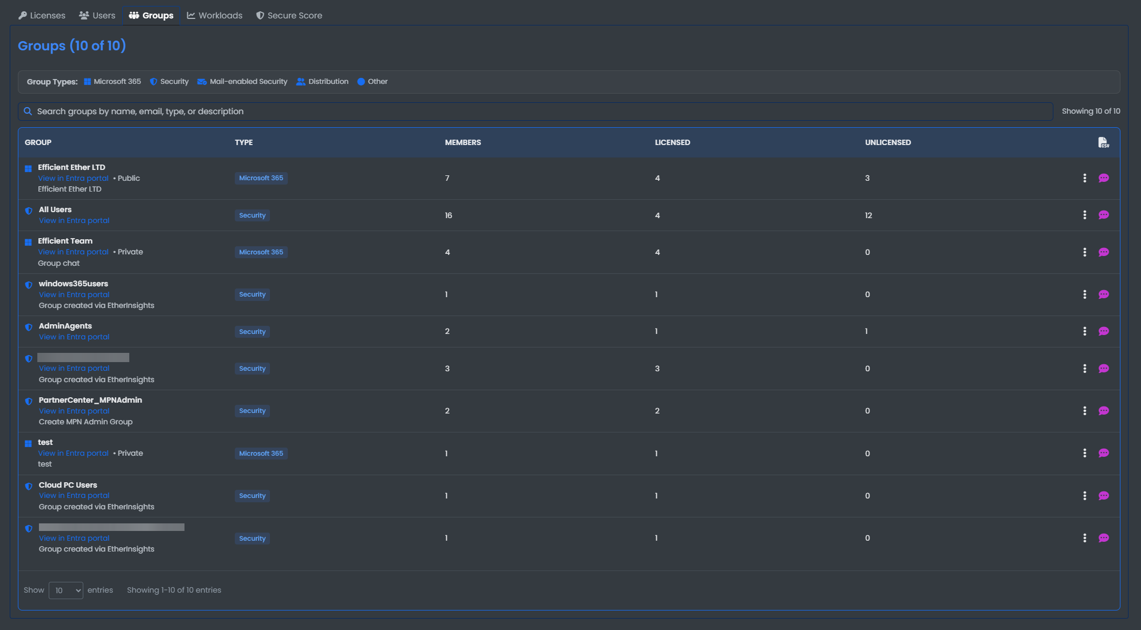This screenshot has width=1141, height=630.
Task: Sort by the UNLICENSED column header
Action: 888,142
